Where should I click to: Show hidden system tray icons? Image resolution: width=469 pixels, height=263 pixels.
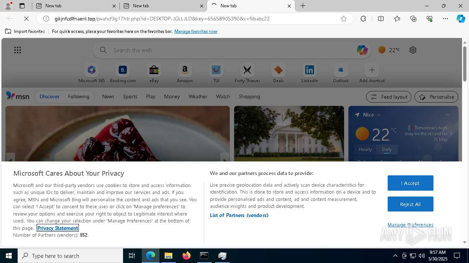click(395, 256)
